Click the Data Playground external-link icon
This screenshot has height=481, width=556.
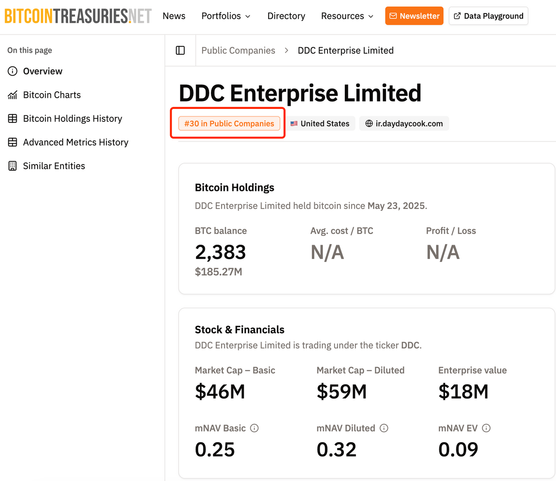(457, 16)
